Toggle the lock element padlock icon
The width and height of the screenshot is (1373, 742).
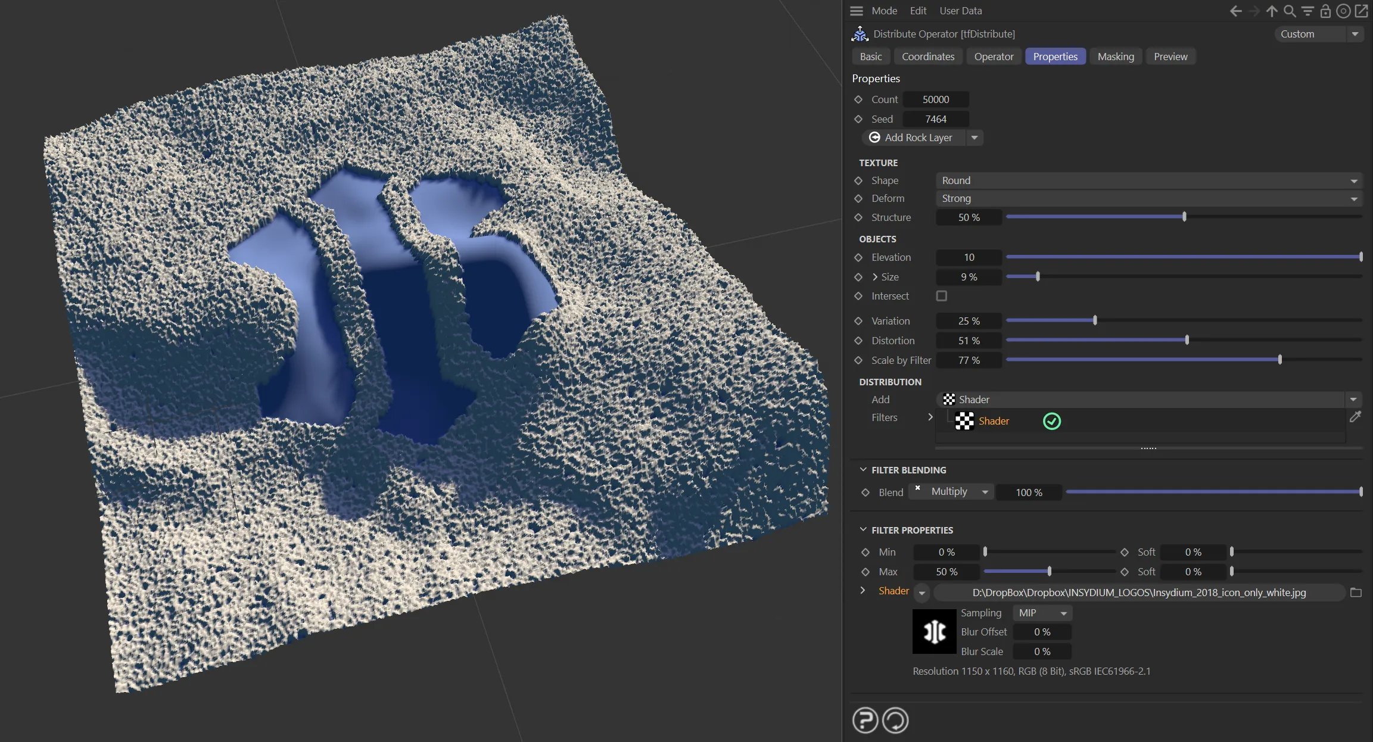1325,11
